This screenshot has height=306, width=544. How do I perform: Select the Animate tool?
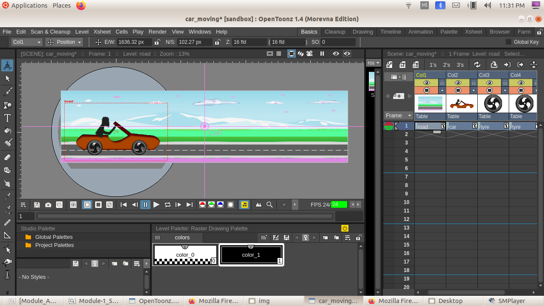(x=7, y=65)
